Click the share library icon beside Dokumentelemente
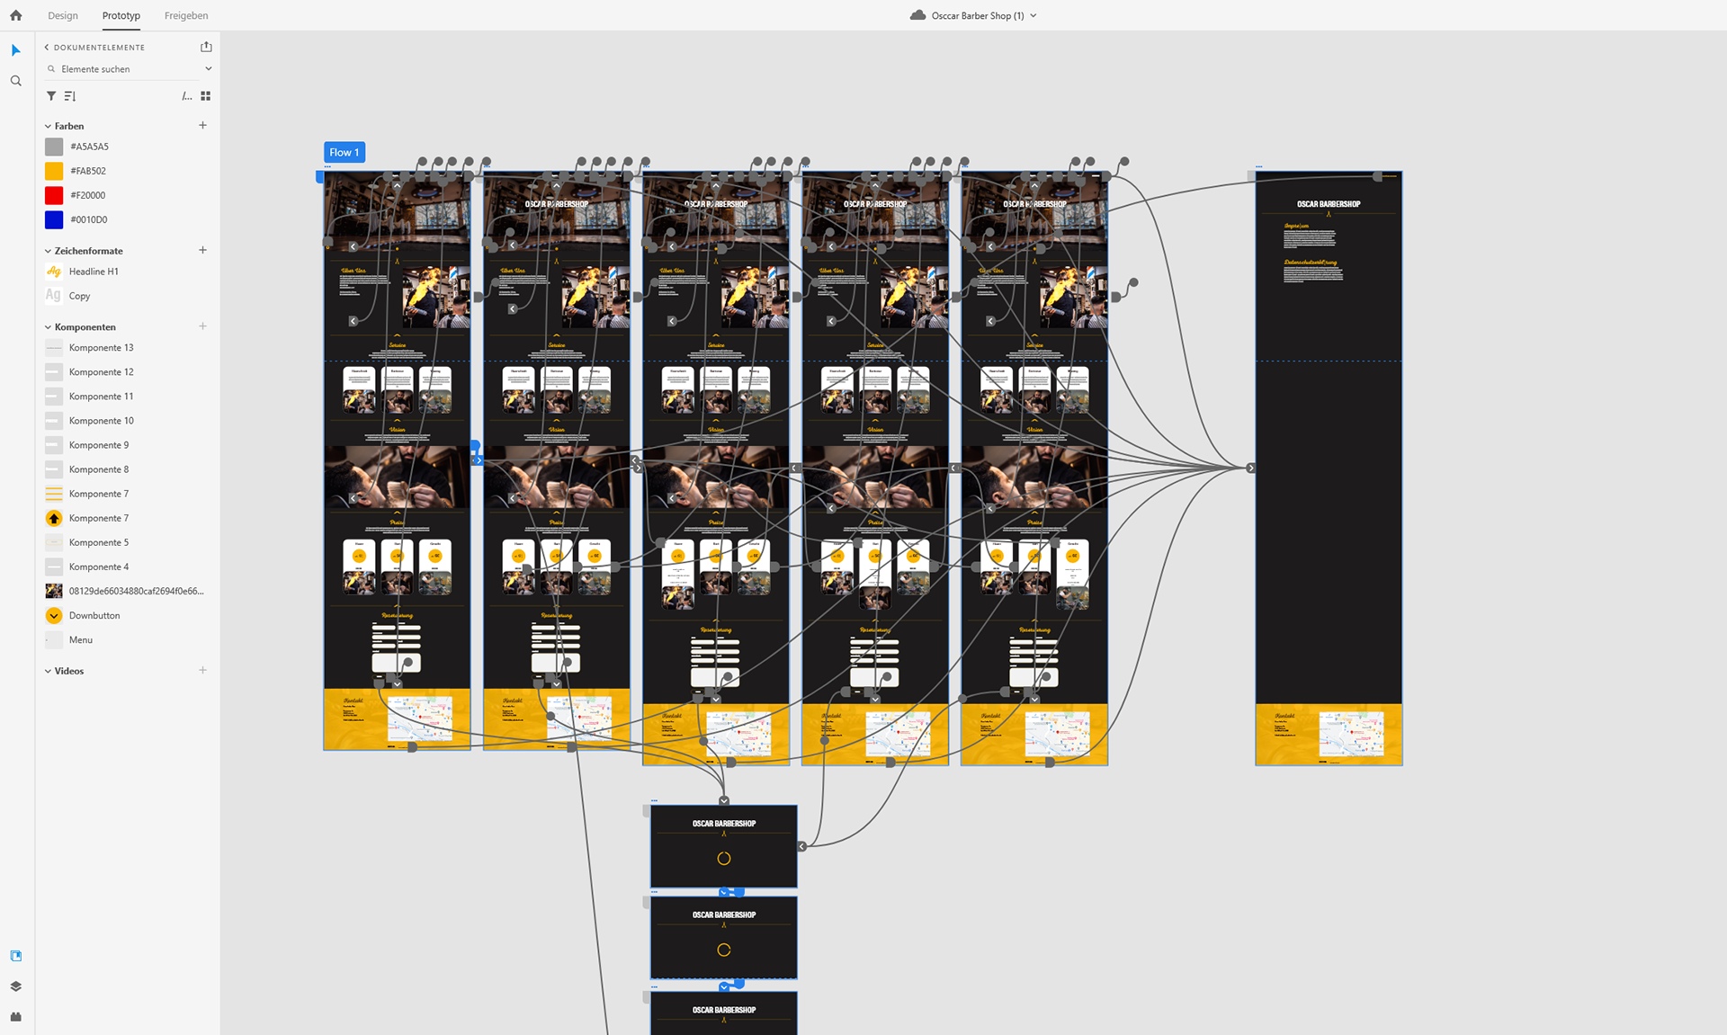1727x1035 pixels. [206, 47]
